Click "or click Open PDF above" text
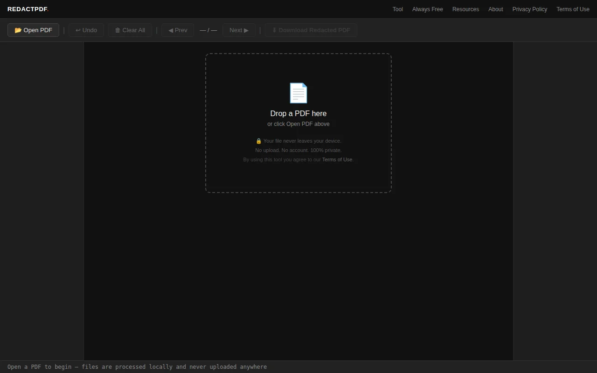The height and width of the screenshot is (373, 597). pos(298,124)
